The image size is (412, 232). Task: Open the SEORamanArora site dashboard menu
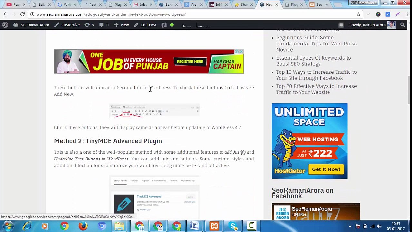[x=31, y=25]
